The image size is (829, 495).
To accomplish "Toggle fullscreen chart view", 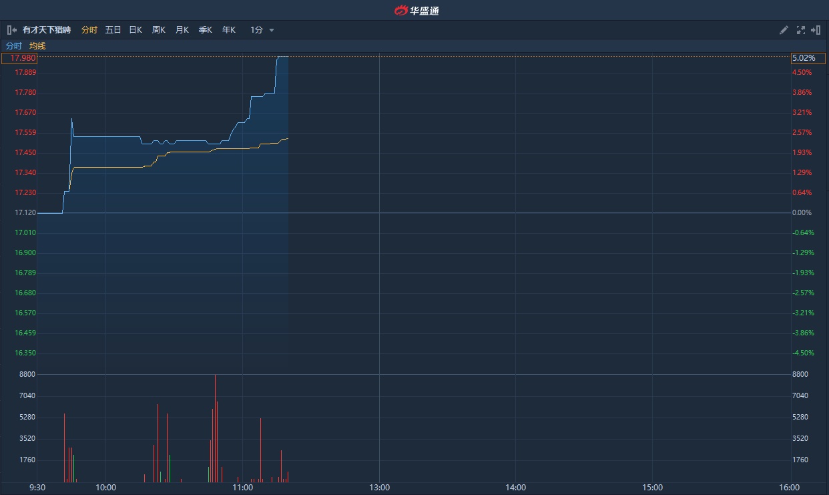I will (801, 30).
